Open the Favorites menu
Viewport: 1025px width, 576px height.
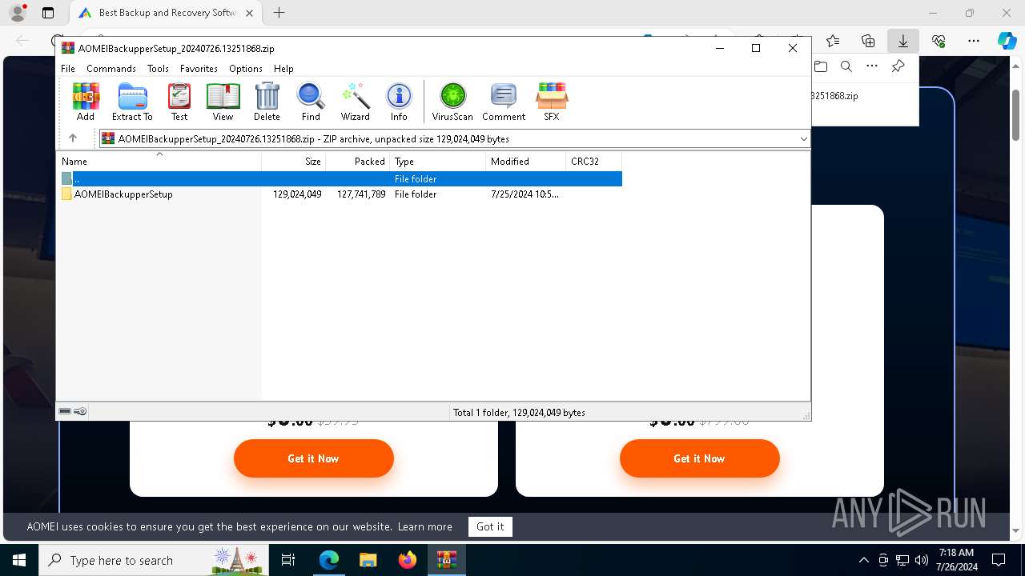(199, 69)
